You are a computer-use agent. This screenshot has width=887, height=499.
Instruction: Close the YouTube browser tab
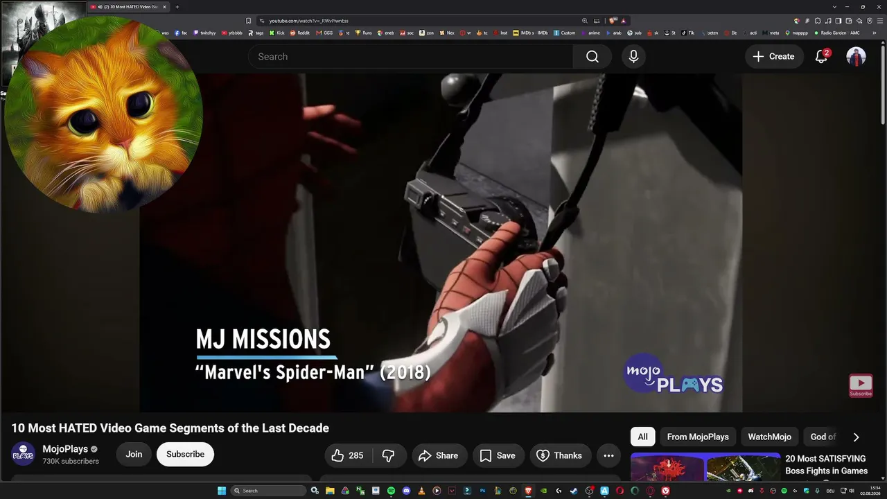click(x=164, y=7)
